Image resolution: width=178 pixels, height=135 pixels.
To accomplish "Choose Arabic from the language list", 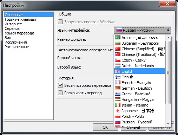I will [139, 38].
